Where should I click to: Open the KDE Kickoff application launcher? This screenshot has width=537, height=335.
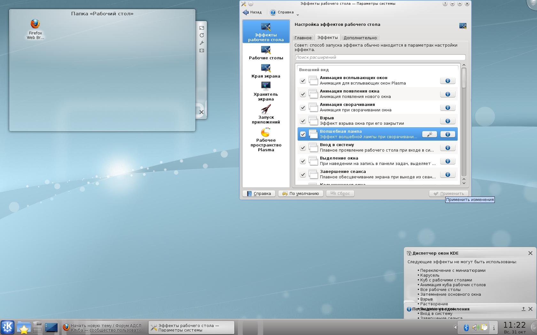[x=7, y=327]
